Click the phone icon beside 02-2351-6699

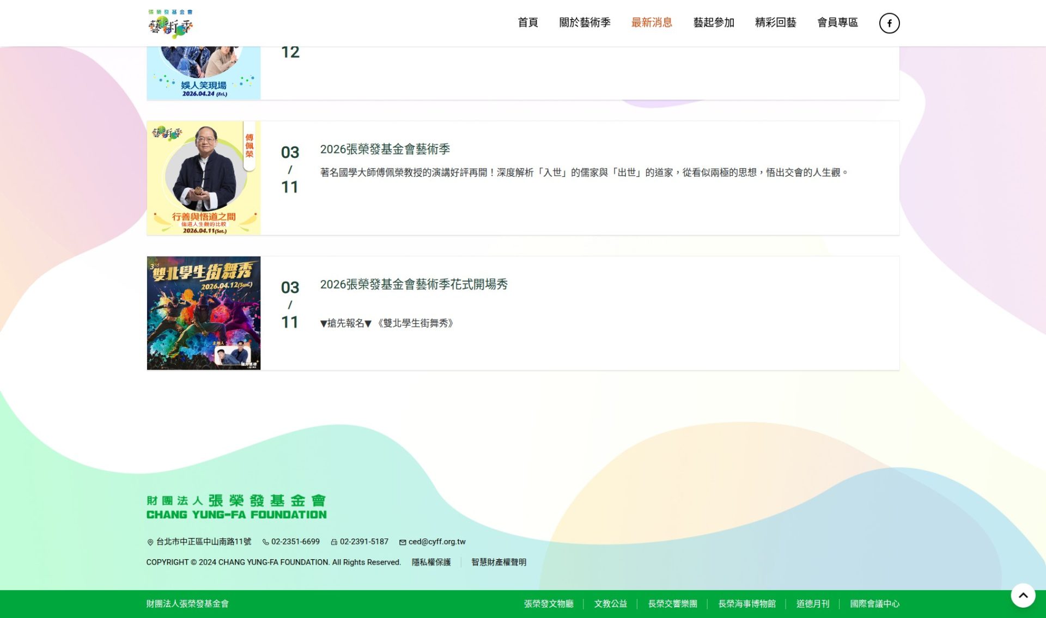click(266, 542)
